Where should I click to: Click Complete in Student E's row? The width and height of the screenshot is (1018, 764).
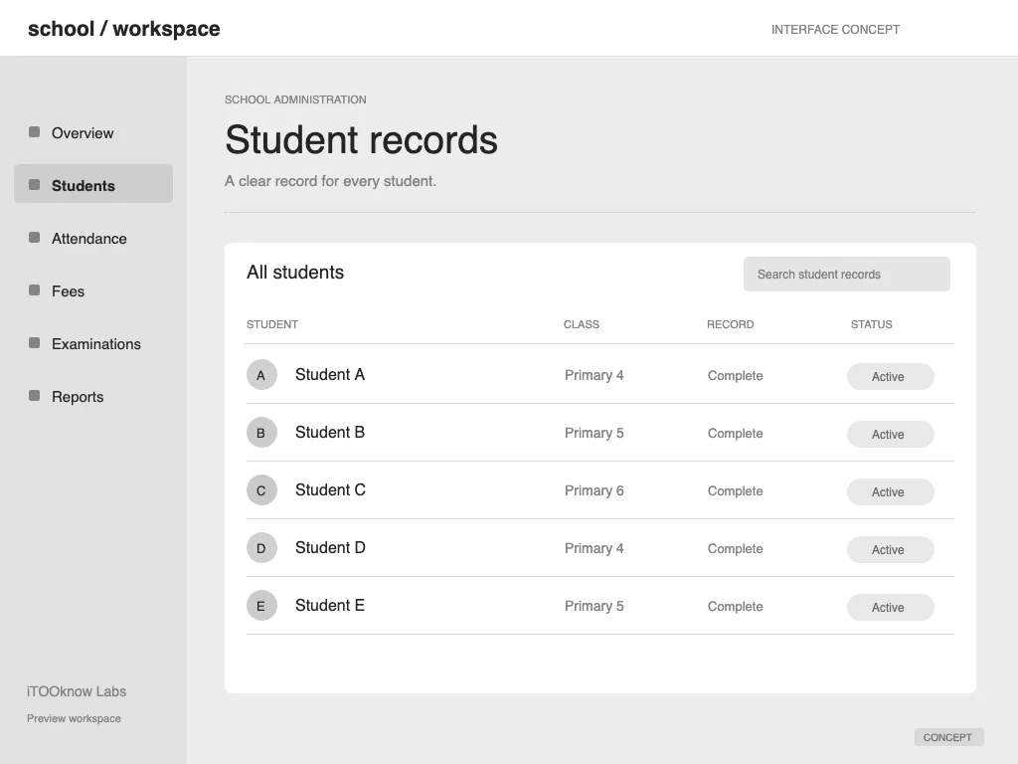735,606
